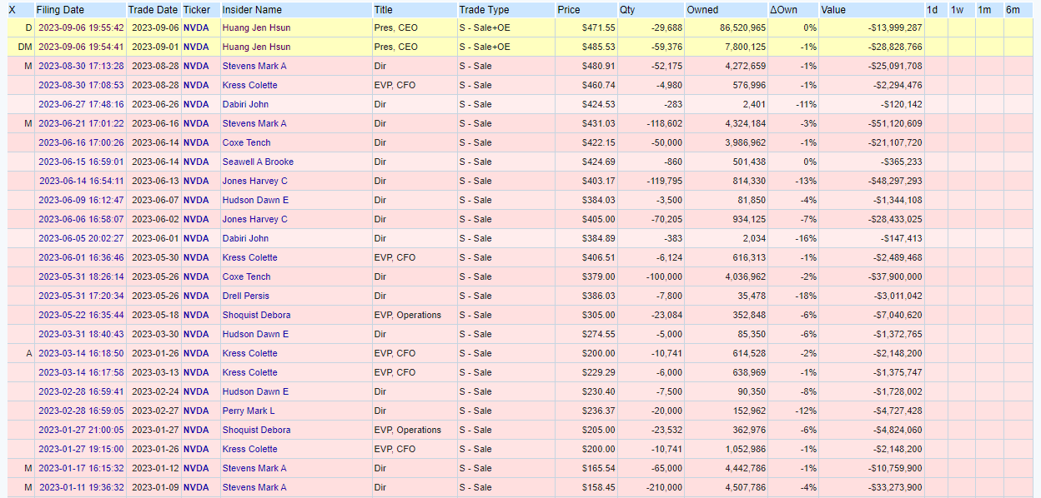This screenshot has height=498, width=1041.
Task: Sort by the Ticker column header
Action: (196, 10)
